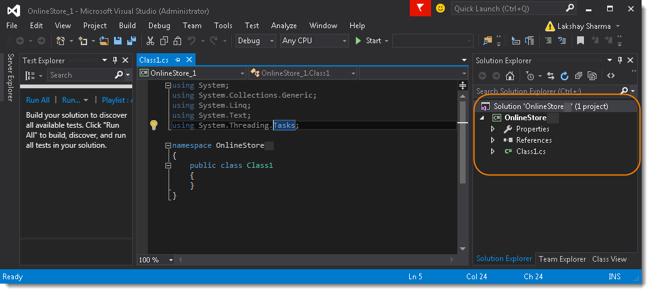651x293 pixels.
Task: Click the Add New Item toolbar icon
Action: (83, 41)
